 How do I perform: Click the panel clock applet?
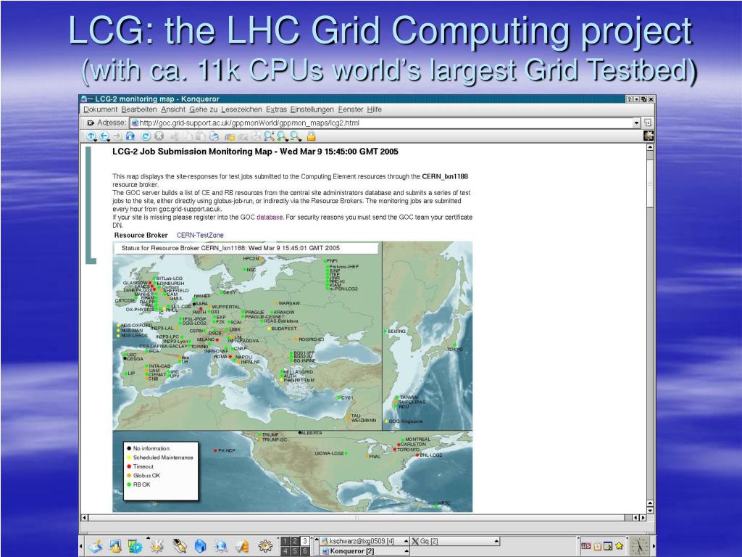(x=639, y=547)
